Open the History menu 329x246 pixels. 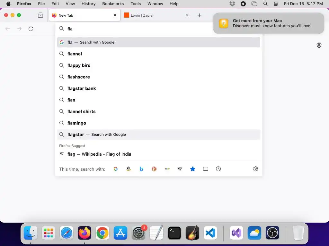tap(89, 4)
